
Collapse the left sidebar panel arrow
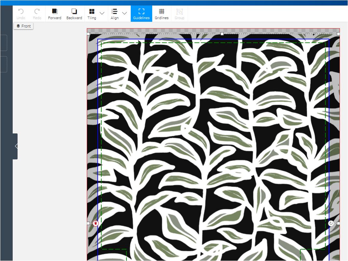coord(16,146)
